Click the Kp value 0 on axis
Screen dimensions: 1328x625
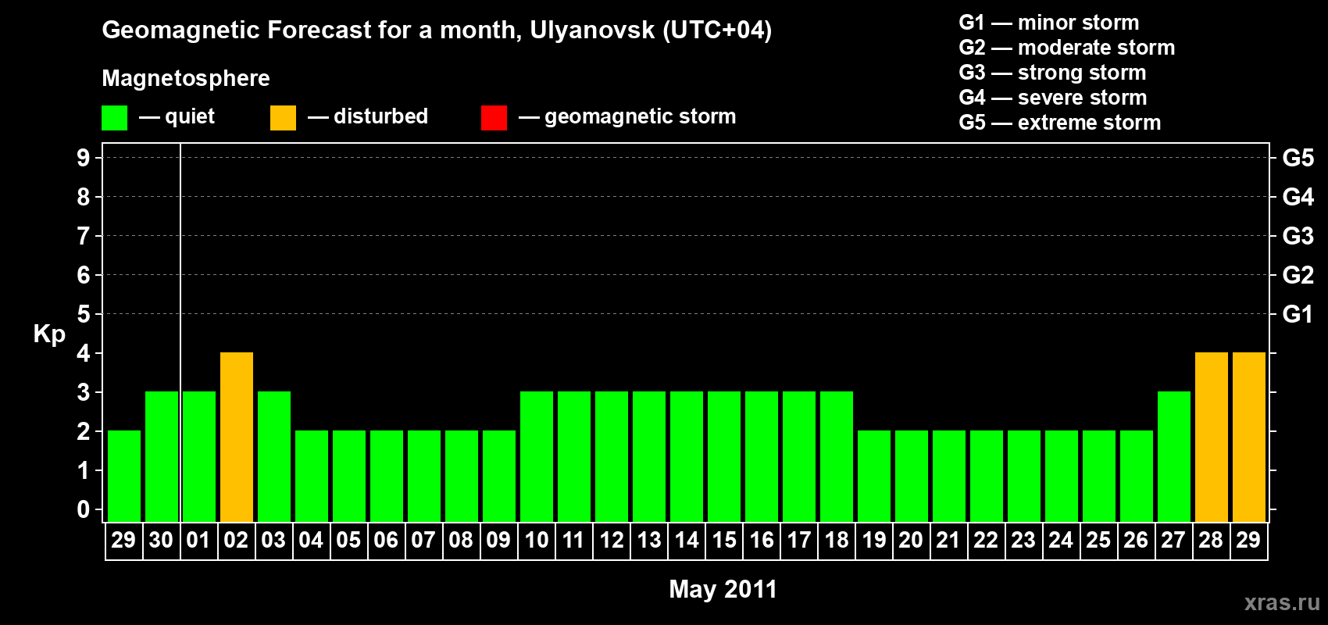pos(84,509)
